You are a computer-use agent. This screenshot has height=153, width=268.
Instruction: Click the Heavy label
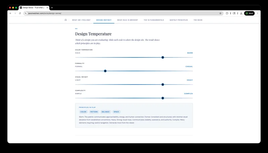tap(190, 80)
